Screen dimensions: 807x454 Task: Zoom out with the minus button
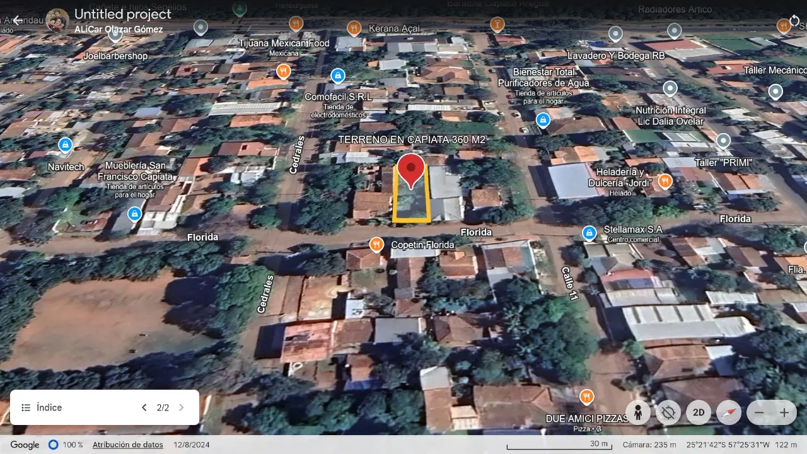pyautogui.click(x=759, y=413)
